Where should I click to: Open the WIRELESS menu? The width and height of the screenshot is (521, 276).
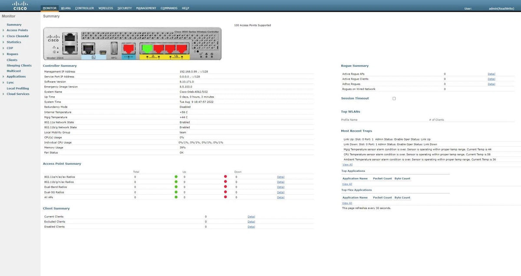(x=106, y=8)
